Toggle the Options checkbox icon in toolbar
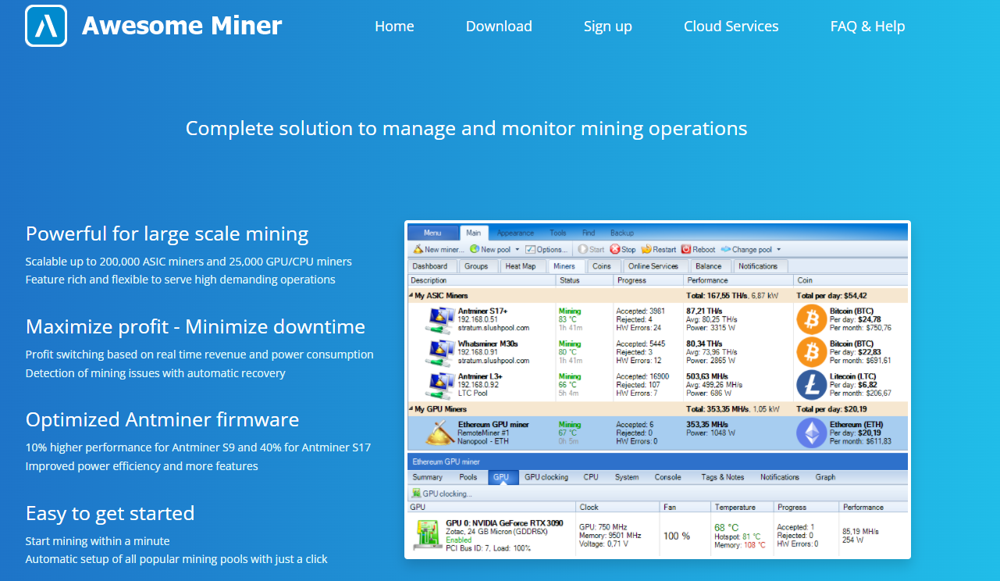The width and height of the screenshot is (1000, 581). [x=530, y=249]
